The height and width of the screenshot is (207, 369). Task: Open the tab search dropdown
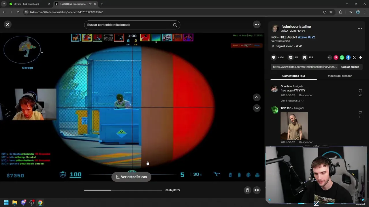(x=3, y=4)
